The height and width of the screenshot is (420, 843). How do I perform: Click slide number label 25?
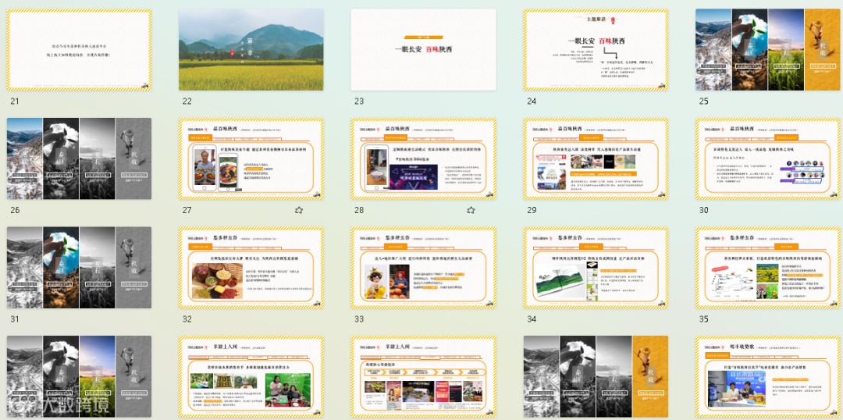pyautogui.click(x=703, y=101)
